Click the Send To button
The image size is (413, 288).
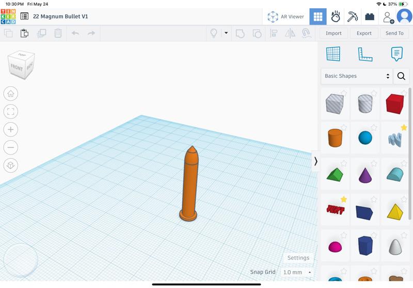394,33
